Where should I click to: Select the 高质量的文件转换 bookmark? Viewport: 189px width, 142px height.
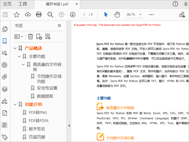[47, 67]
